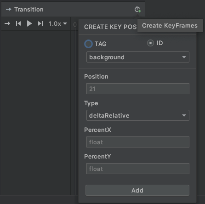The width and height of the screenshot is (205, 204).
Task: Select the ID radio button
Action: coord(150,43)
